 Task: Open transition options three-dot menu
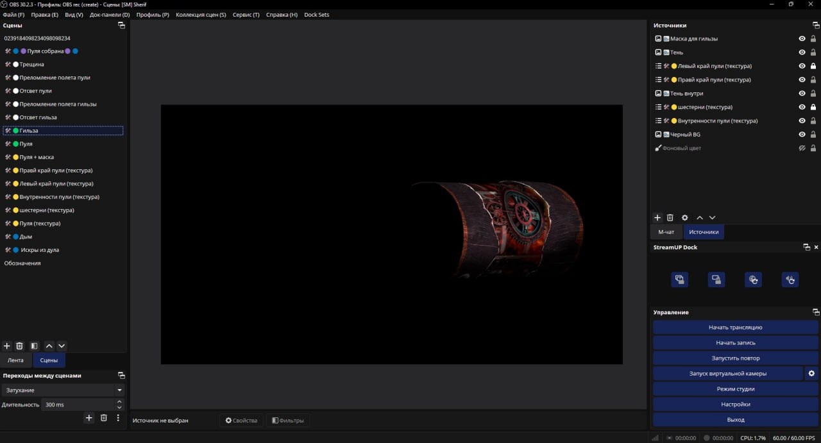(x=118, y=418)
